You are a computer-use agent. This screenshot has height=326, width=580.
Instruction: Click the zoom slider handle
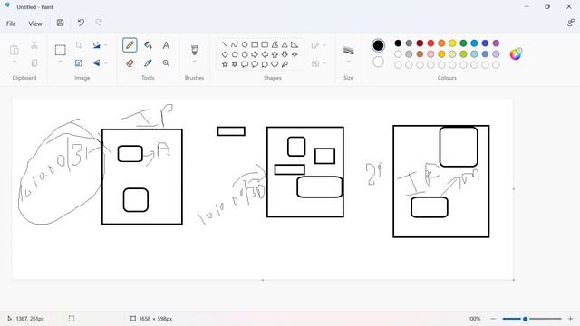[526, 319]
